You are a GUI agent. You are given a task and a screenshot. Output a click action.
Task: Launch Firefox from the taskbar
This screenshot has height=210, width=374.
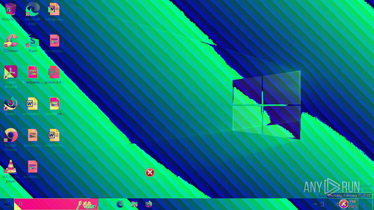tap(148, 204)
